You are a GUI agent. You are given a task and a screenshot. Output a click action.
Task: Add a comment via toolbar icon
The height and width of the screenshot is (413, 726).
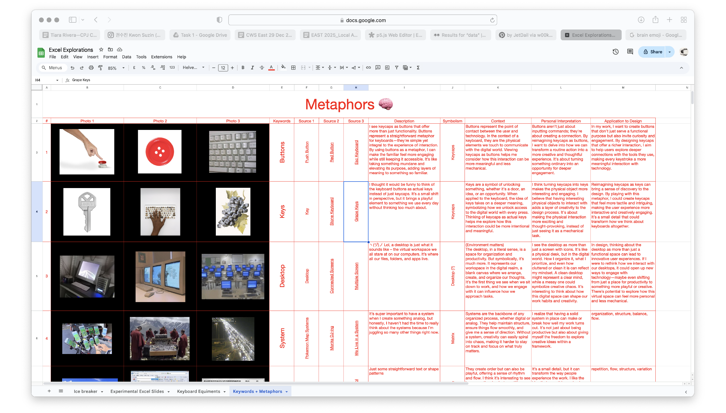click(378, 68)
